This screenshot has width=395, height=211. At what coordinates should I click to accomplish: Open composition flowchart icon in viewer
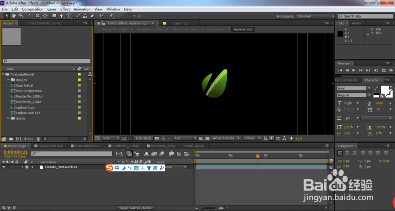pos(284,138)
